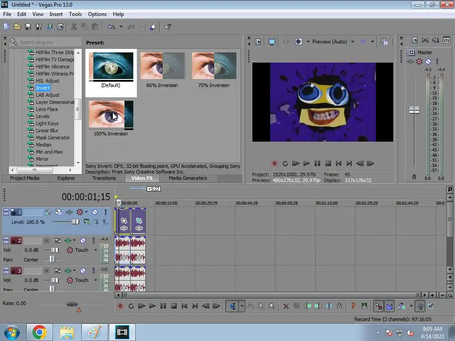Screen dimensions: 455x341
Task: Open the Tools menu
Action: (75, 14)
